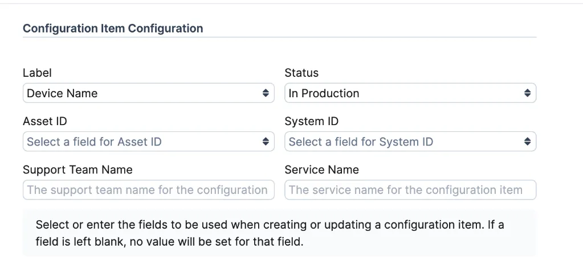This screenshot has height=273, width=583.
Task: Click the arrows icon in Asset ID select
Action: (x=266, y=142)
